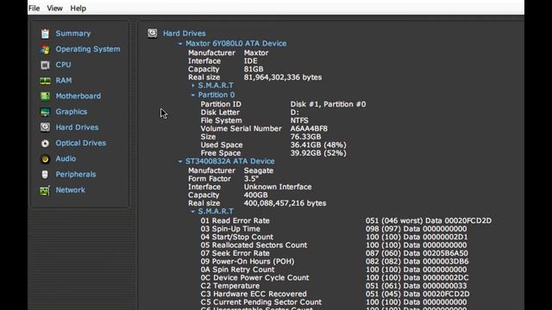
Task: Switch to the RAM section
Action: point(64,80)
